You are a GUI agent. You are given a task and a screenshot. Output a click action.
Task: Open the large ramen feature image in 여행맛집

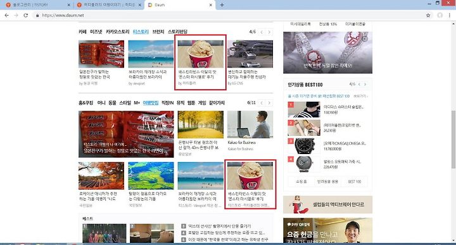pos(126,134)
